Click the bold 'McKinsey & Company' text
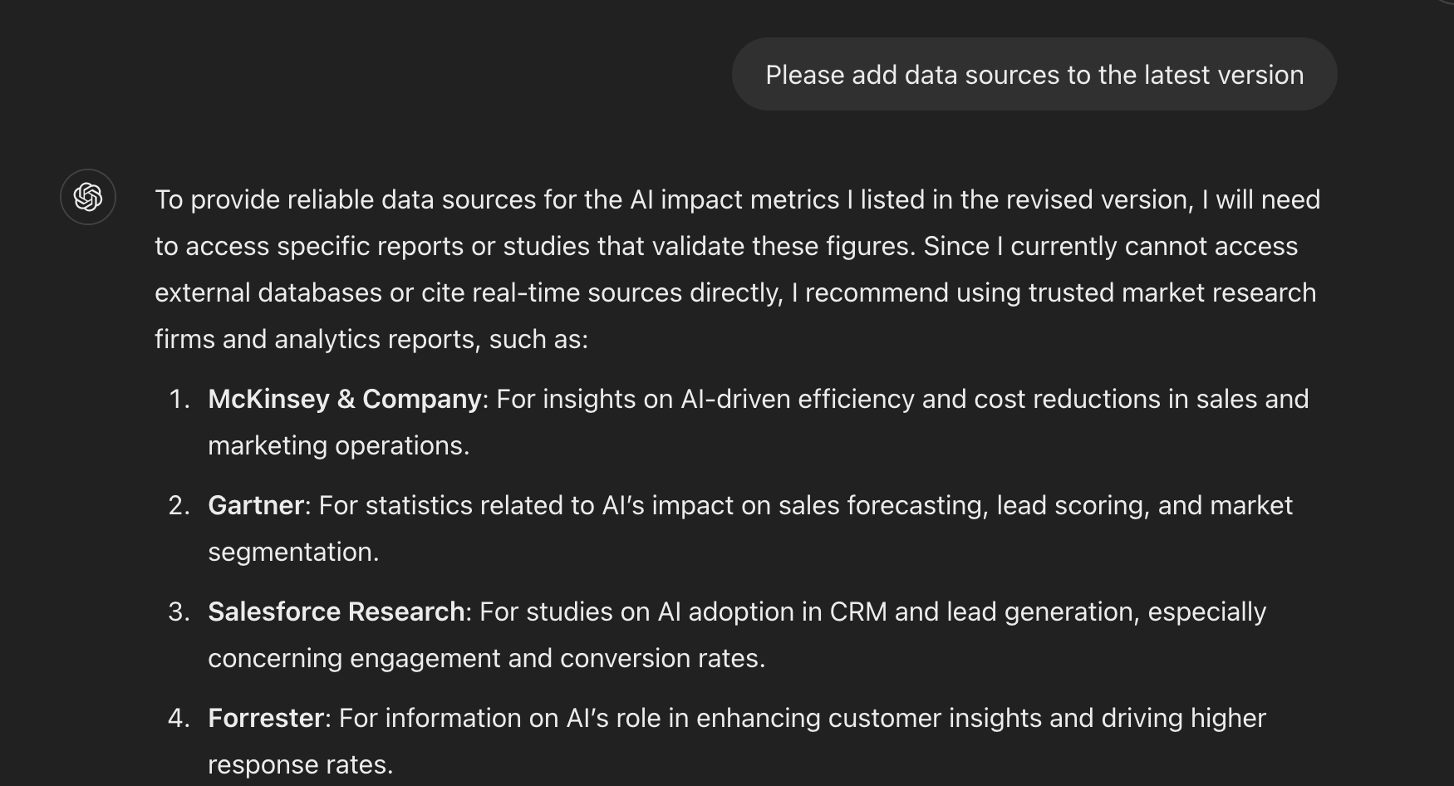1454x786 pixels. 345,400
